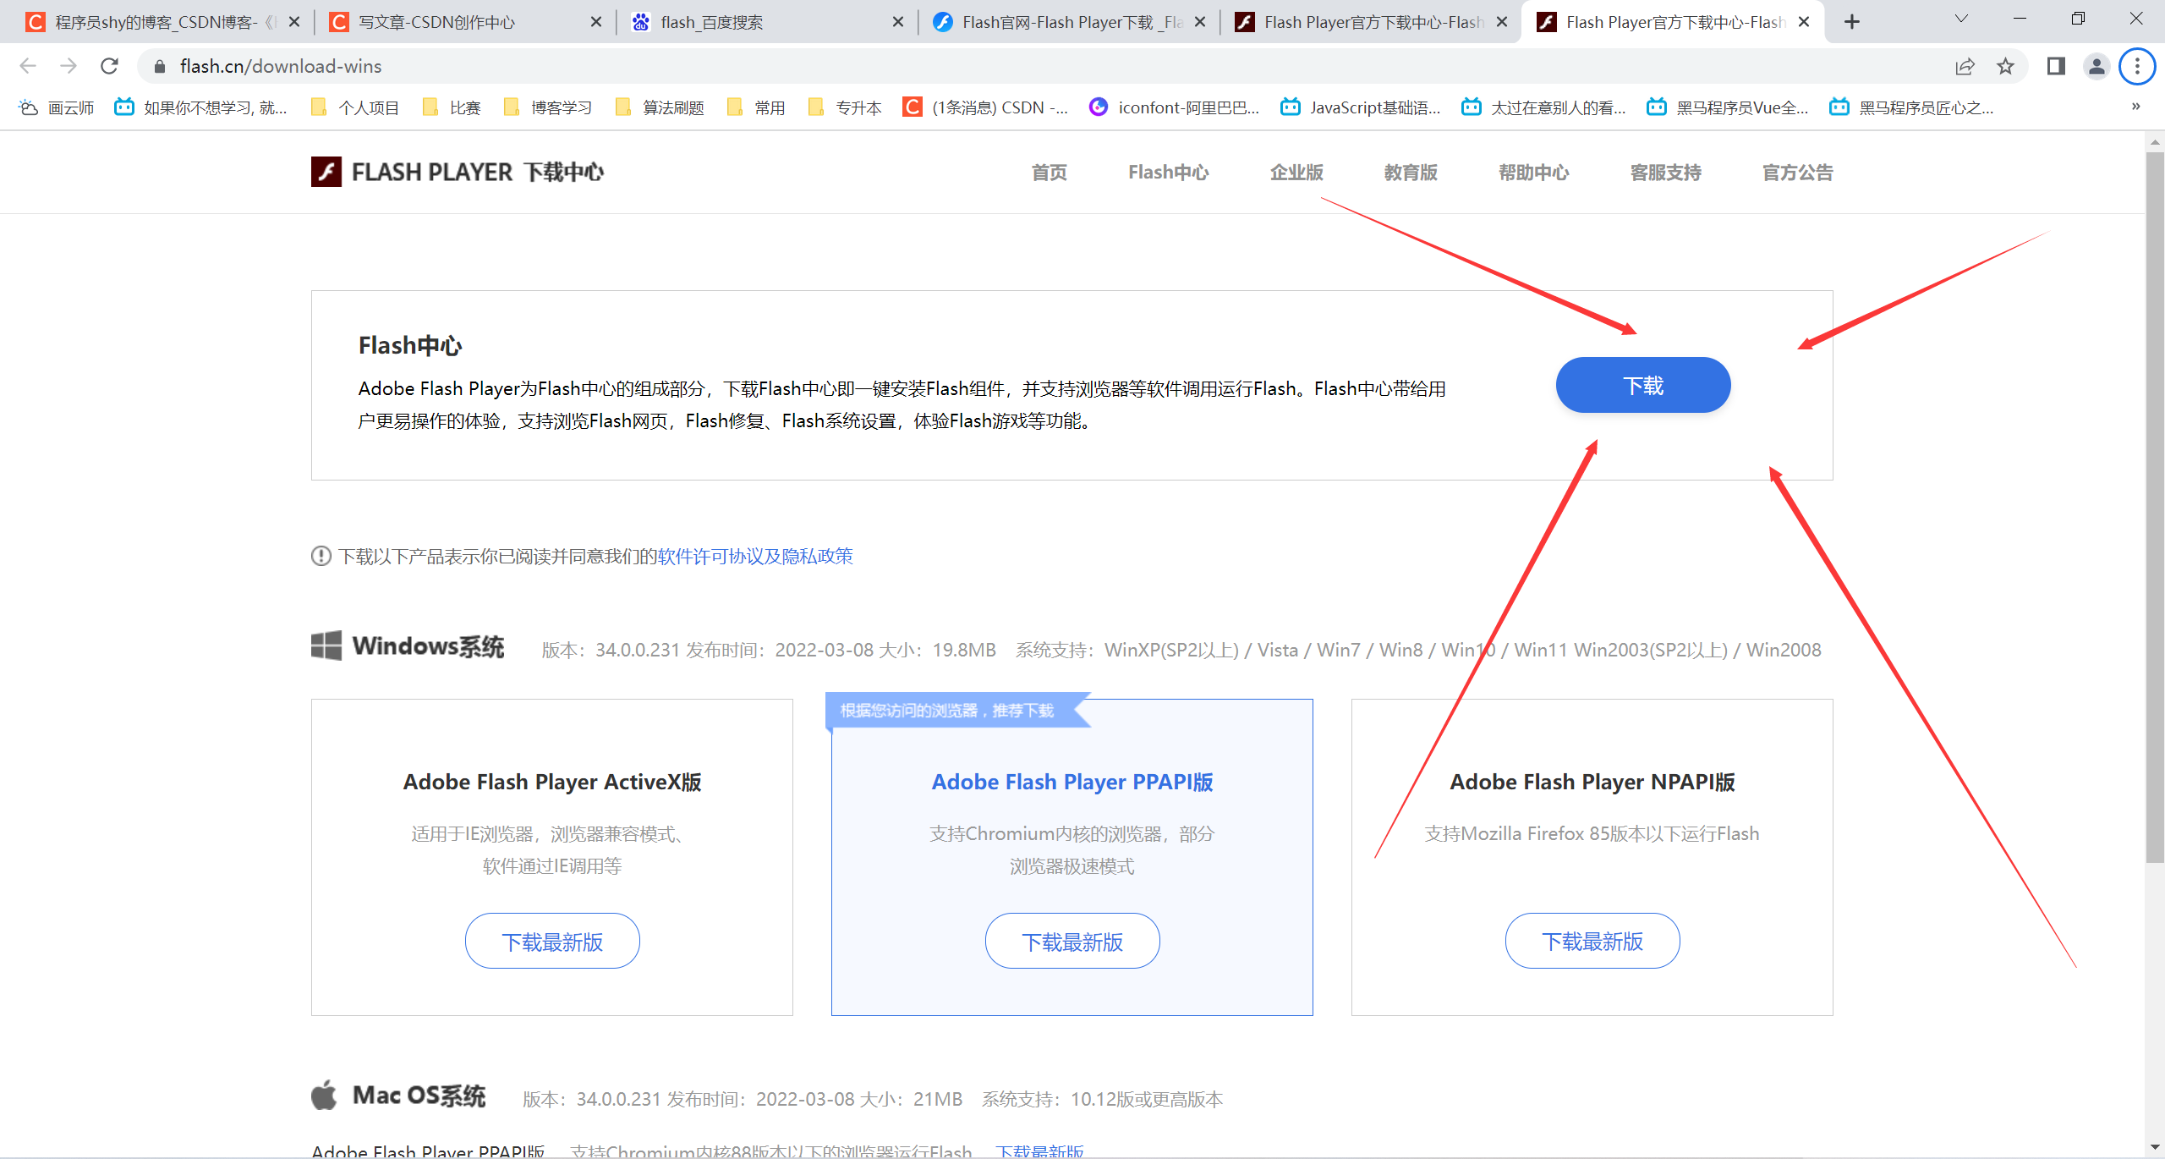
Task: Open the 个人项目 bookmark folder
Action: point(355,107)
